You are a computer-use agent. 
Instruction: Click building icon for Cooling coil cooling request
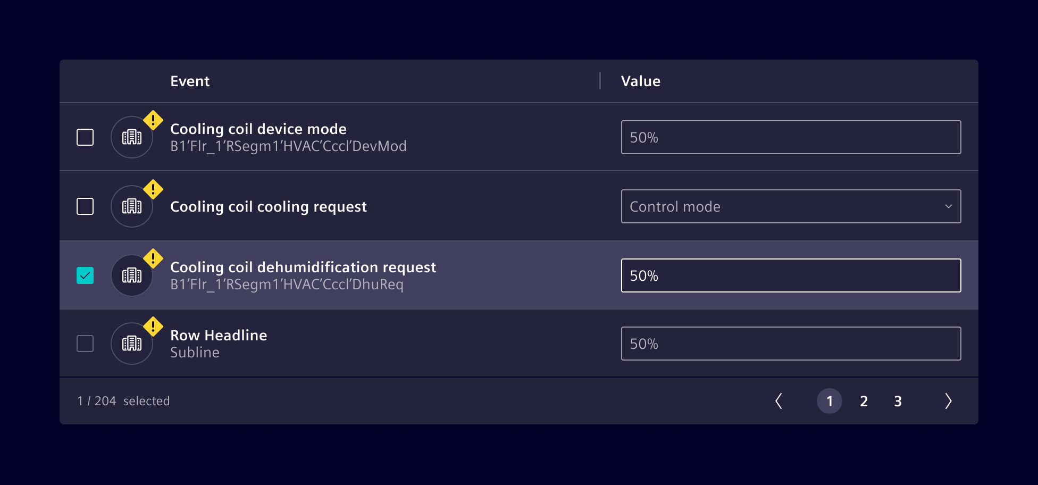tap(132, 206)
